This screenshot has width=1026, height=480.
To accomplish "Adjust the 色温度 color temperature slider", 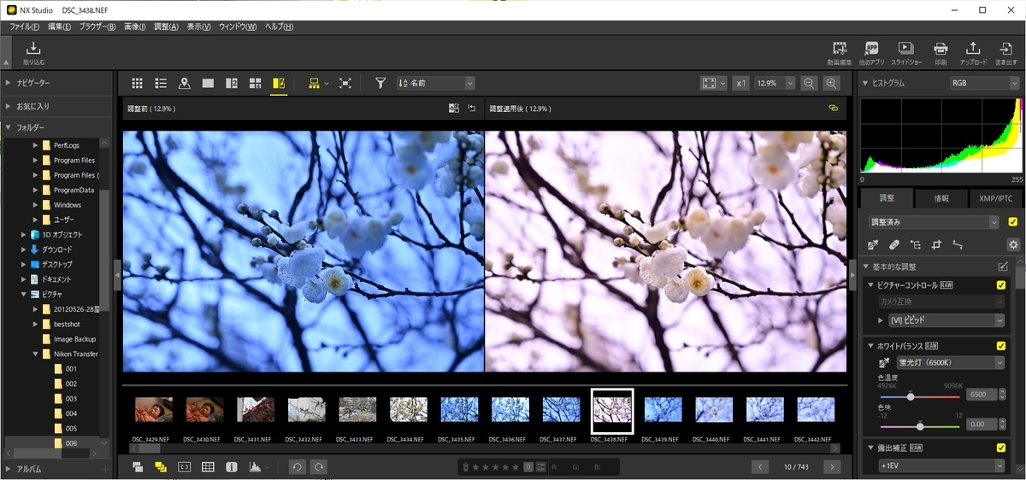I will (920, 397).
